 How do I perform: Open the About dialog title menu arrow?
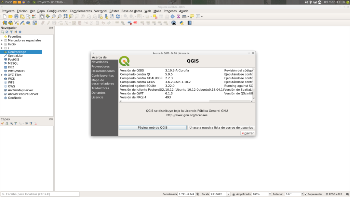point(94,53)
